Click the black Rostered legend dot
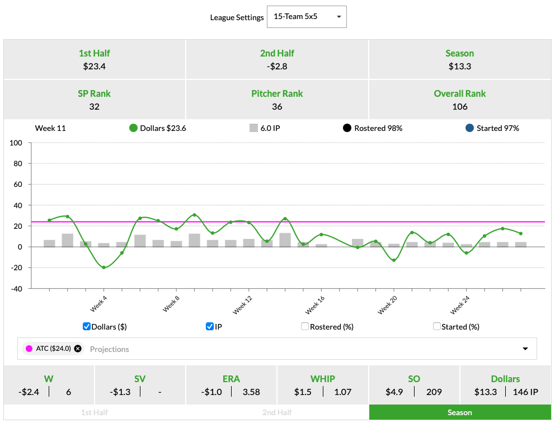Screen dimensions: 555x423 [x=347, y=128]
